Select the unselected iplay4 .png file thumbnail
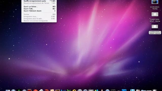Screen dimensions: 162x91 tap(155, 14)
